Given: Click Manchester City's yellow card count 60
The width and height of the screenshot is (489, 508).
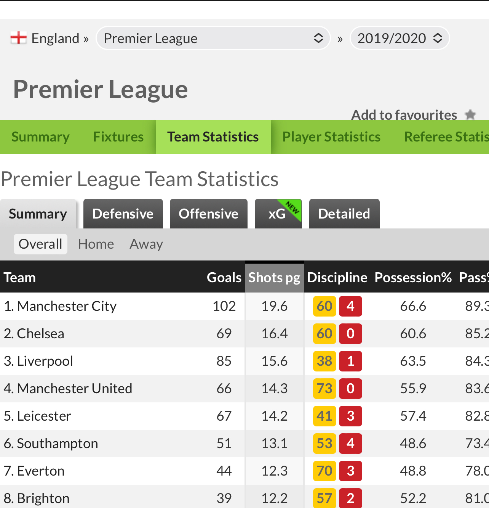Looking at the screenshot, I should pos(324,306).
